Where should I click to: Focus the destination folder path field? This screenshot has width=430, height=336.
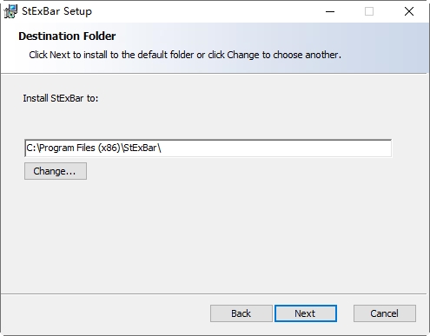coord(208,148)
